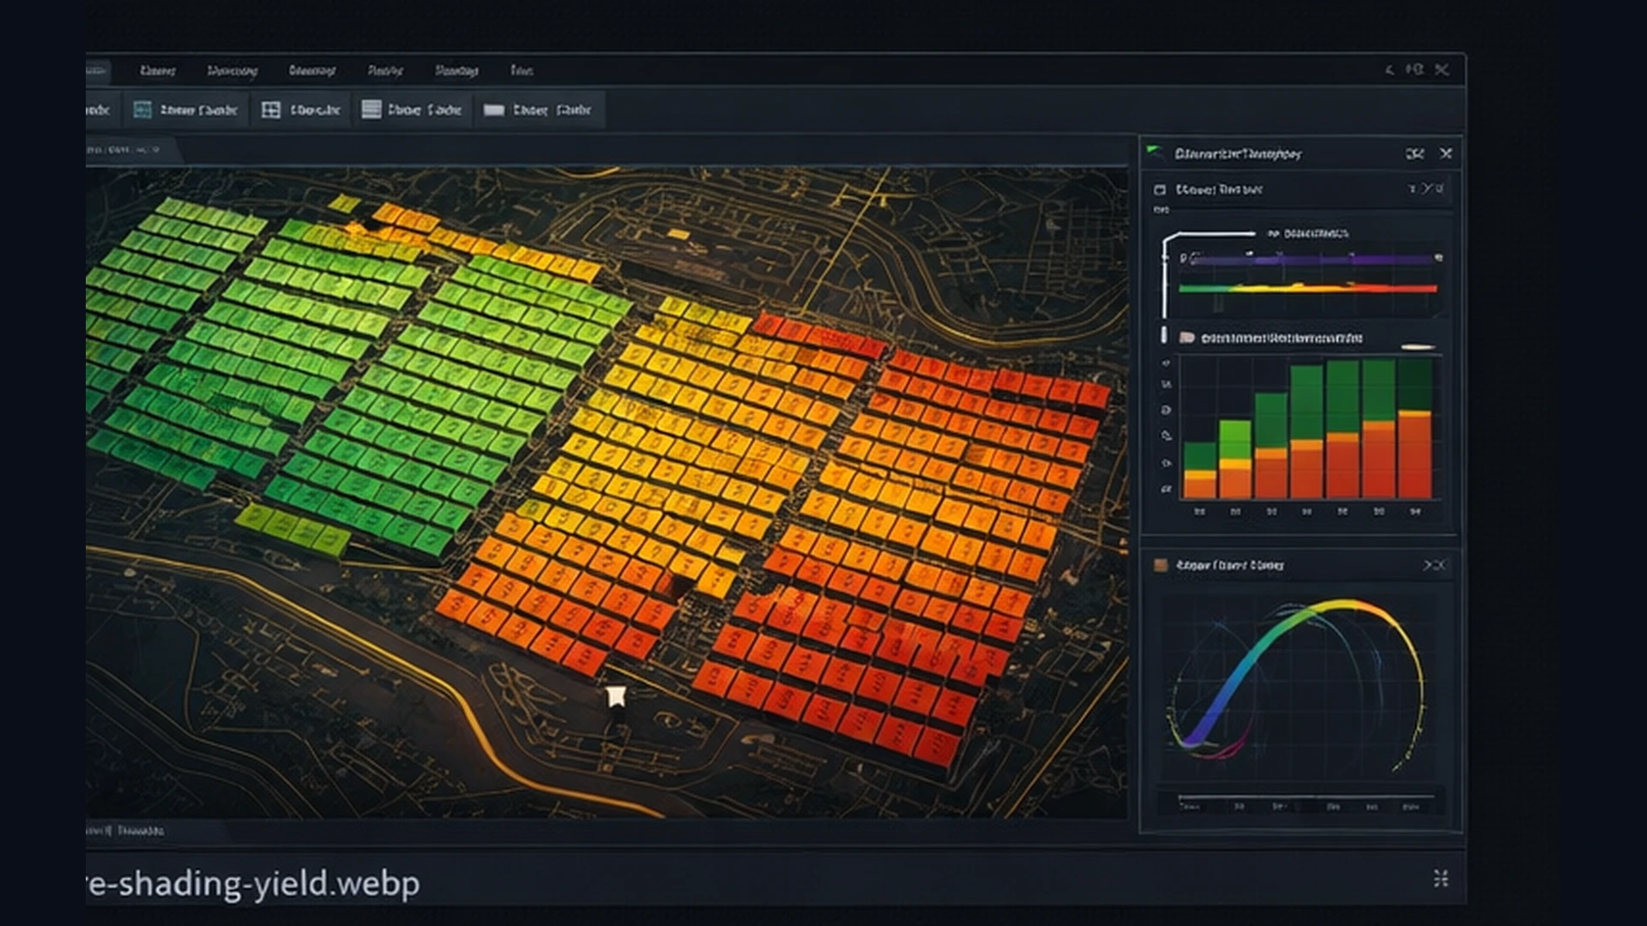Image resolution: width=1647 pixels, height=926 pixels.
Task: Switch to the last tab in the menu bar
Action: [523, 71]
